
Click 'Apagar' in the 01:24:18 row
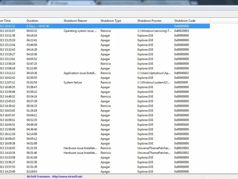click(x=105, y=111)
